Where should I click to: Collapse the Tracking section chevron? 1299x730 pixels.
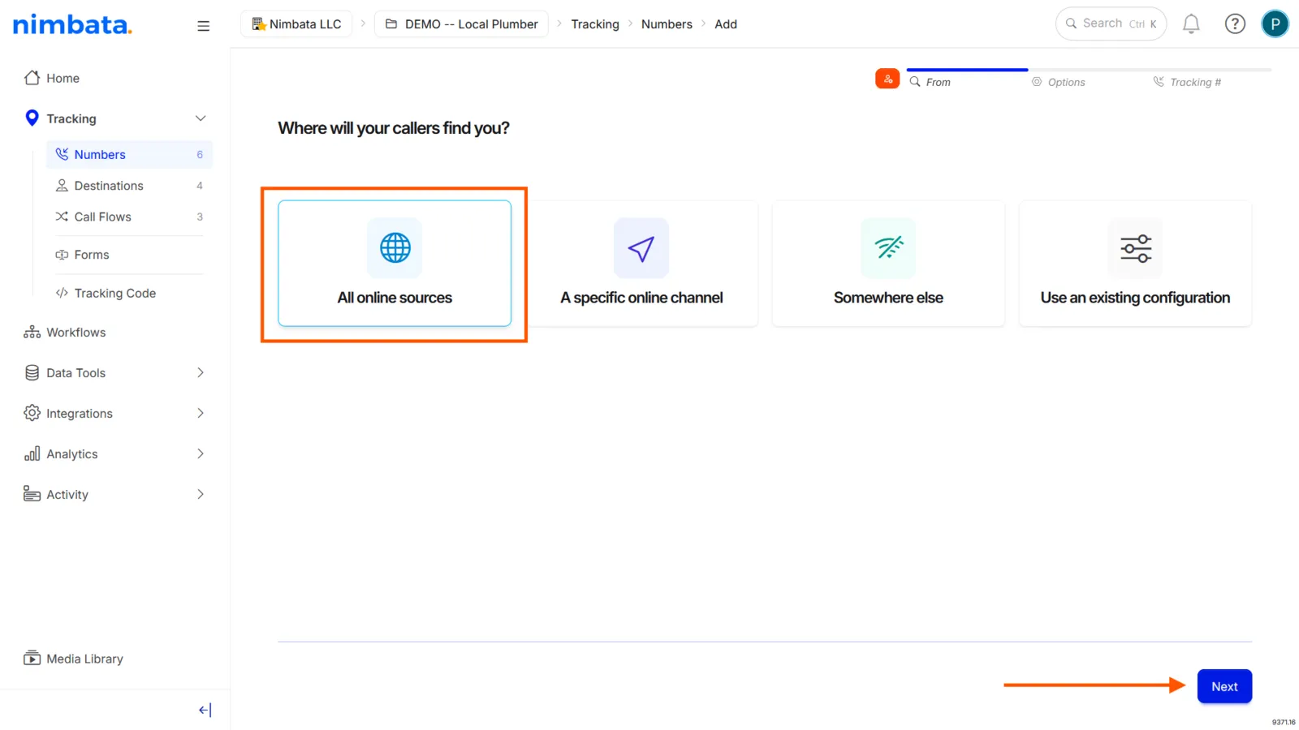pyautogui.click(x=201, y=118)
